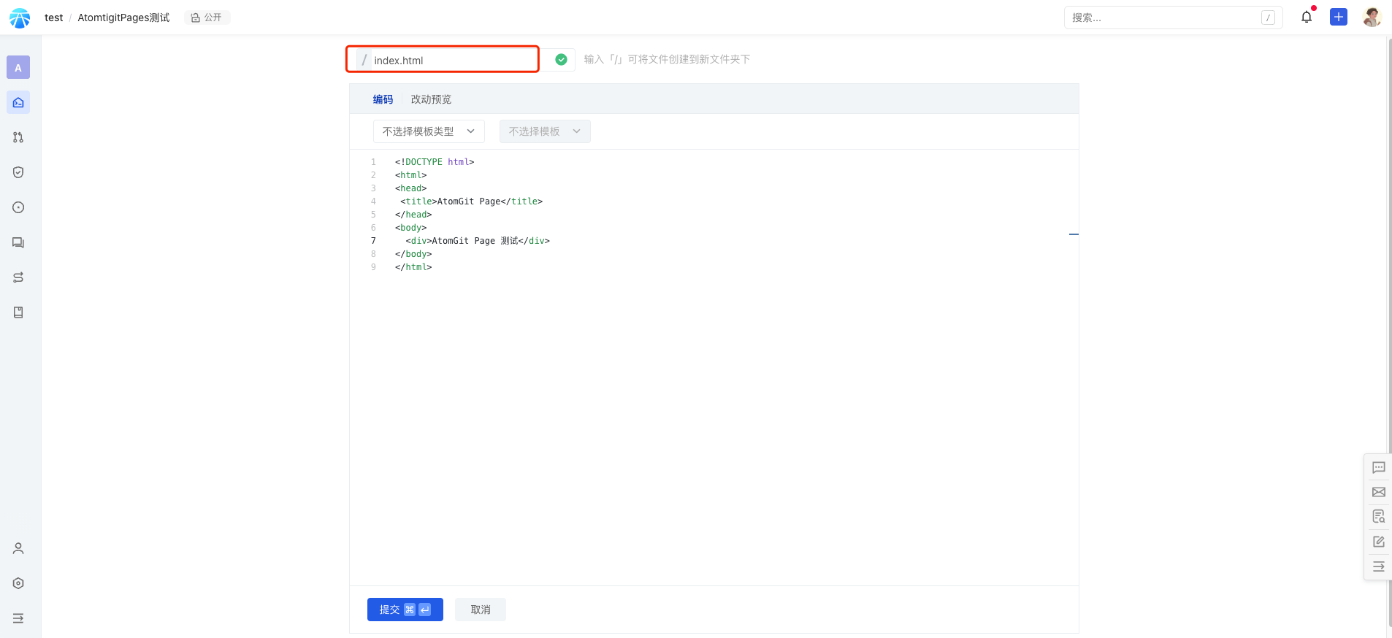Screen dimensions: 1392x638
Task: Open the AtomtigitPages测试 repository link
Action: pyautogui.click(x=123, y=18)
